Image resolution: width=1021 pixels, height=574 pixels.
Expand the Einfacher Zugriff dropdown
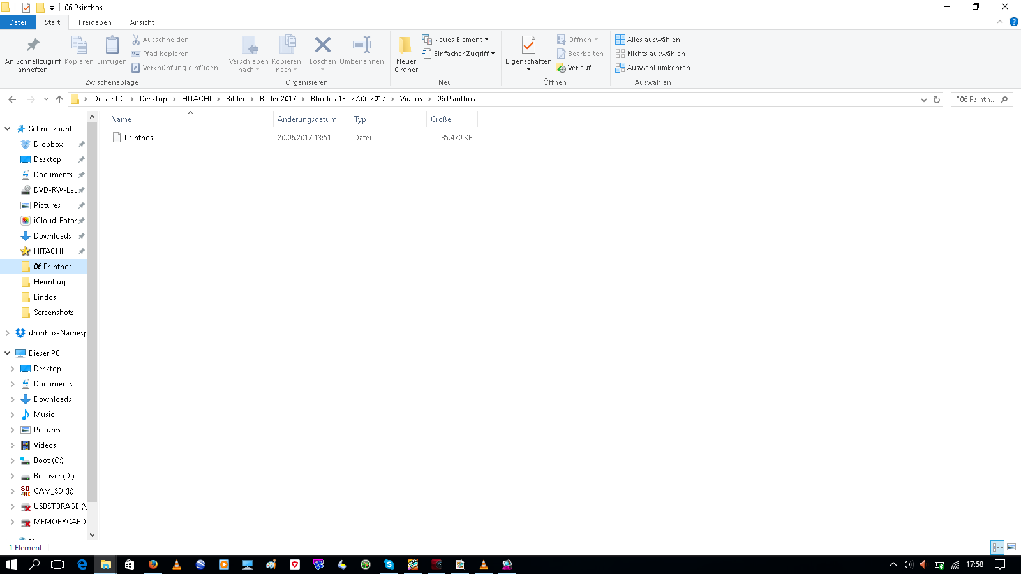pyautogui.click(x=458, y=54)
